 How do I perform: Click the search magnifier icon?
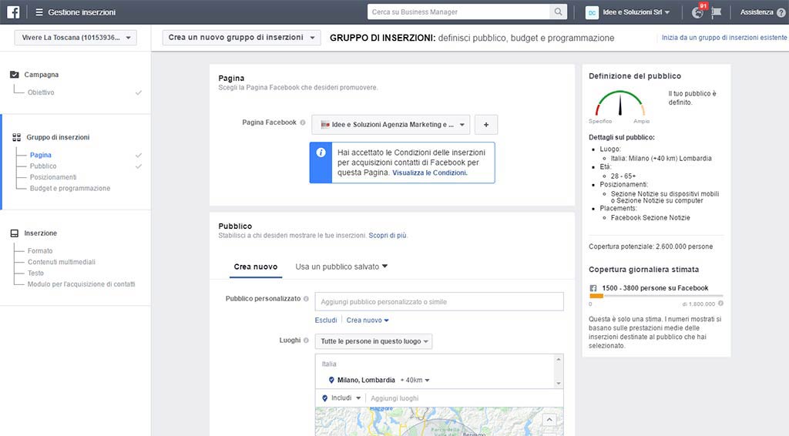click(558, 12)
